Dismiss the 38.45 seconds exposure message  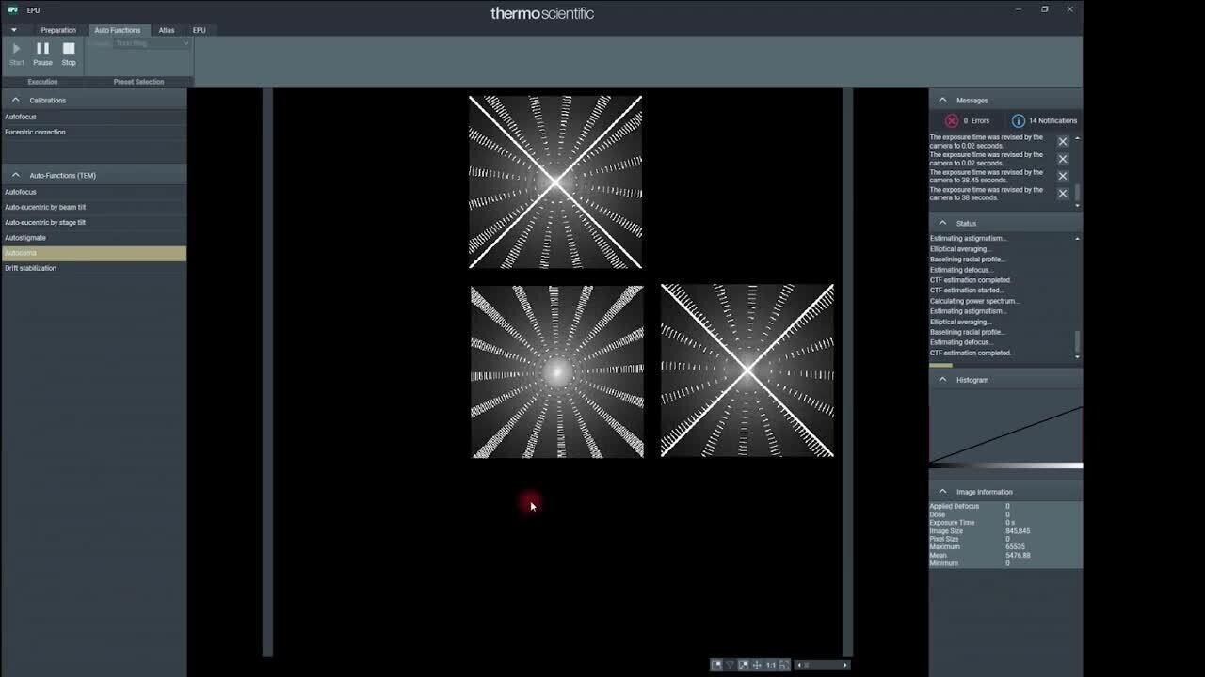coord(1063,176)
